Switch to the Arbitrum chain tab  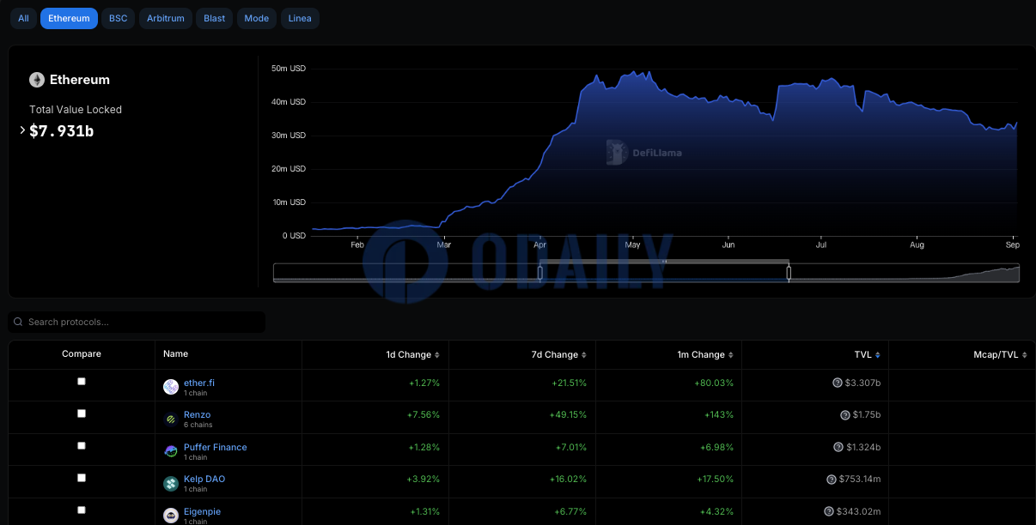[x=166, y=18]
